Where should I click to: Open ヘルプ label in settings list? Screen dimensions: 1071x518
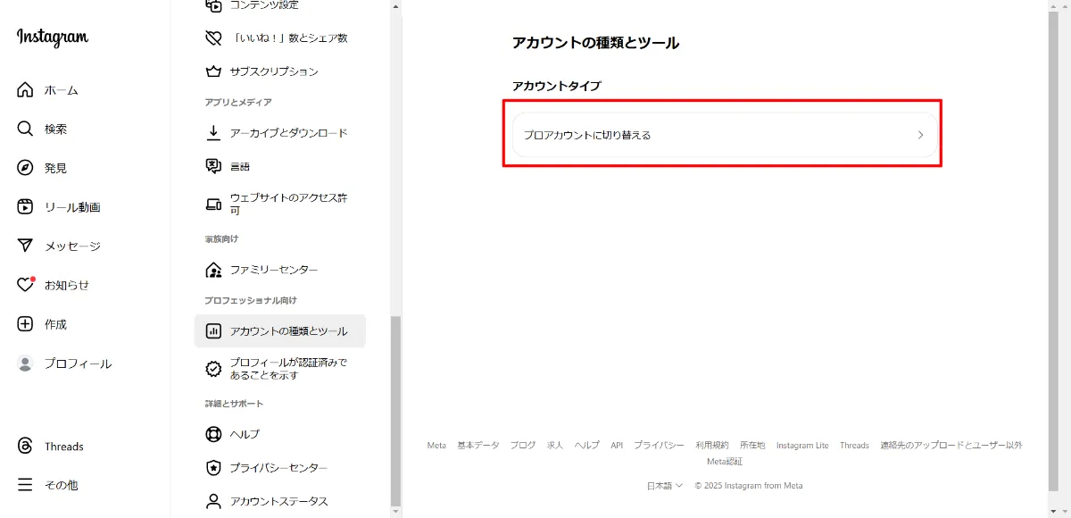coord(245,434)
